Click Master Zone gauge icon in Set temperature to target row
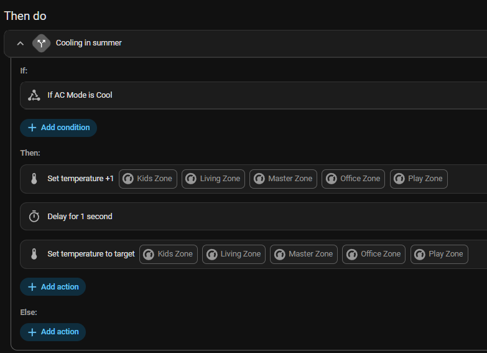Viewport: 487px width, 353px height. [279, 255]
